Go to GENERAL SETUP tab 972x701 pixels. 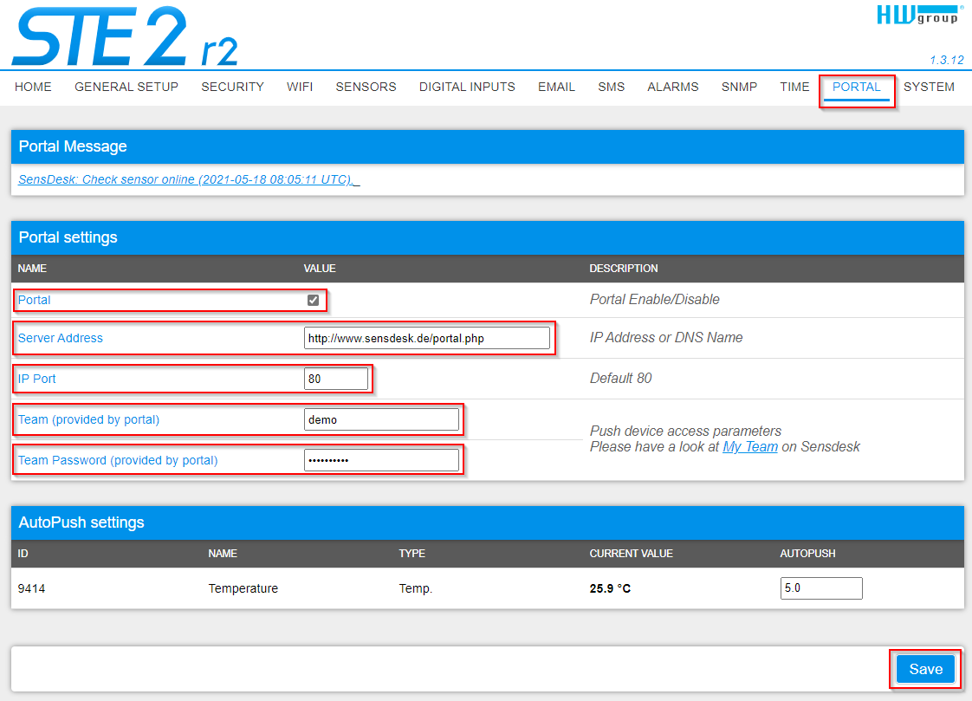pos(126,87)
